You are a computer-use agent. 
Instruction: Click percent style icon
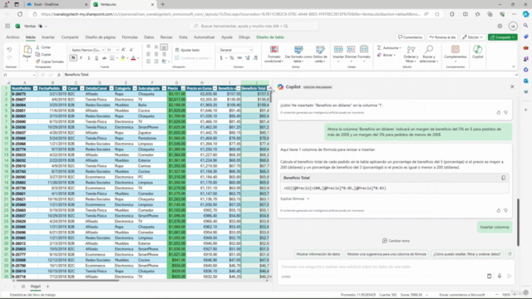pos(231,58)
